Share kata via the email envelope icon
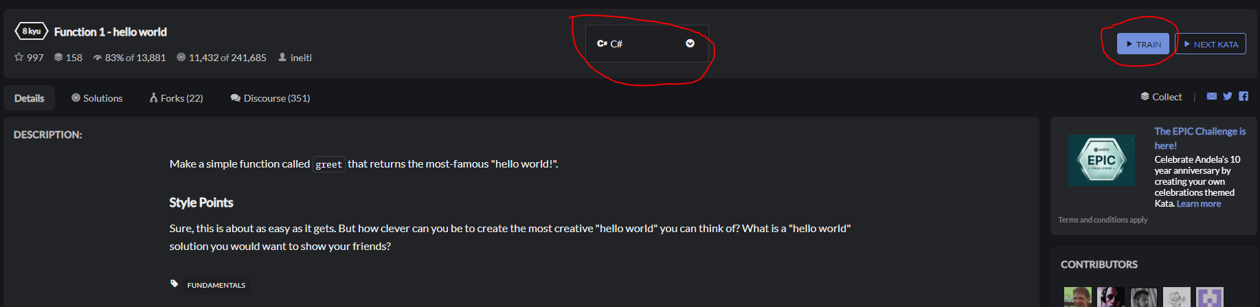The width and height of the screenshot is (1260, 307). pos(1212,97)
